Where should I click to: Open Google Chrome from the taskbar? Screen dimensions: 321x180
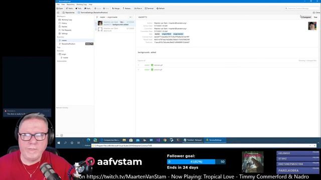pos(165,140)
